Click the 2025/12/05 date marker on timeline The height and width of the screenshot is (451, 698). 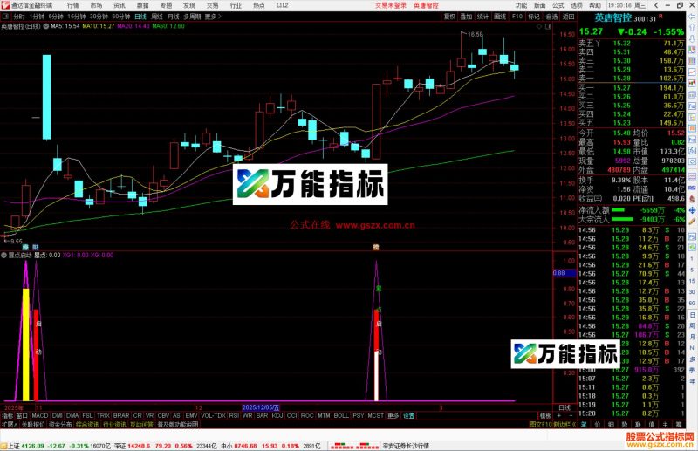click(261, 407)
